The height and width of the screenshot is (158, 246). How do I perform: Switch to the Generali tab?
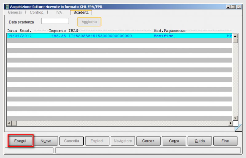[x=15, y=12]
